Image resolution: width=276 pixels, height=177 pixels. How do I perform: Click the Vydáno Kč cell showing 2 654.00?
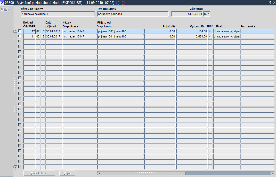coord(192,36)
